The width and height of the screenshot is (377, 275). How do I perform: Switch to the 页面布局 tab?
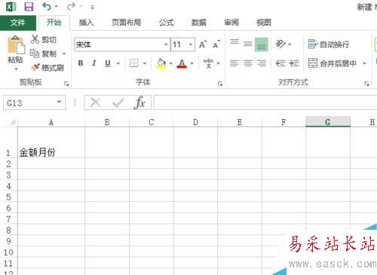click(x=126, y=23)
